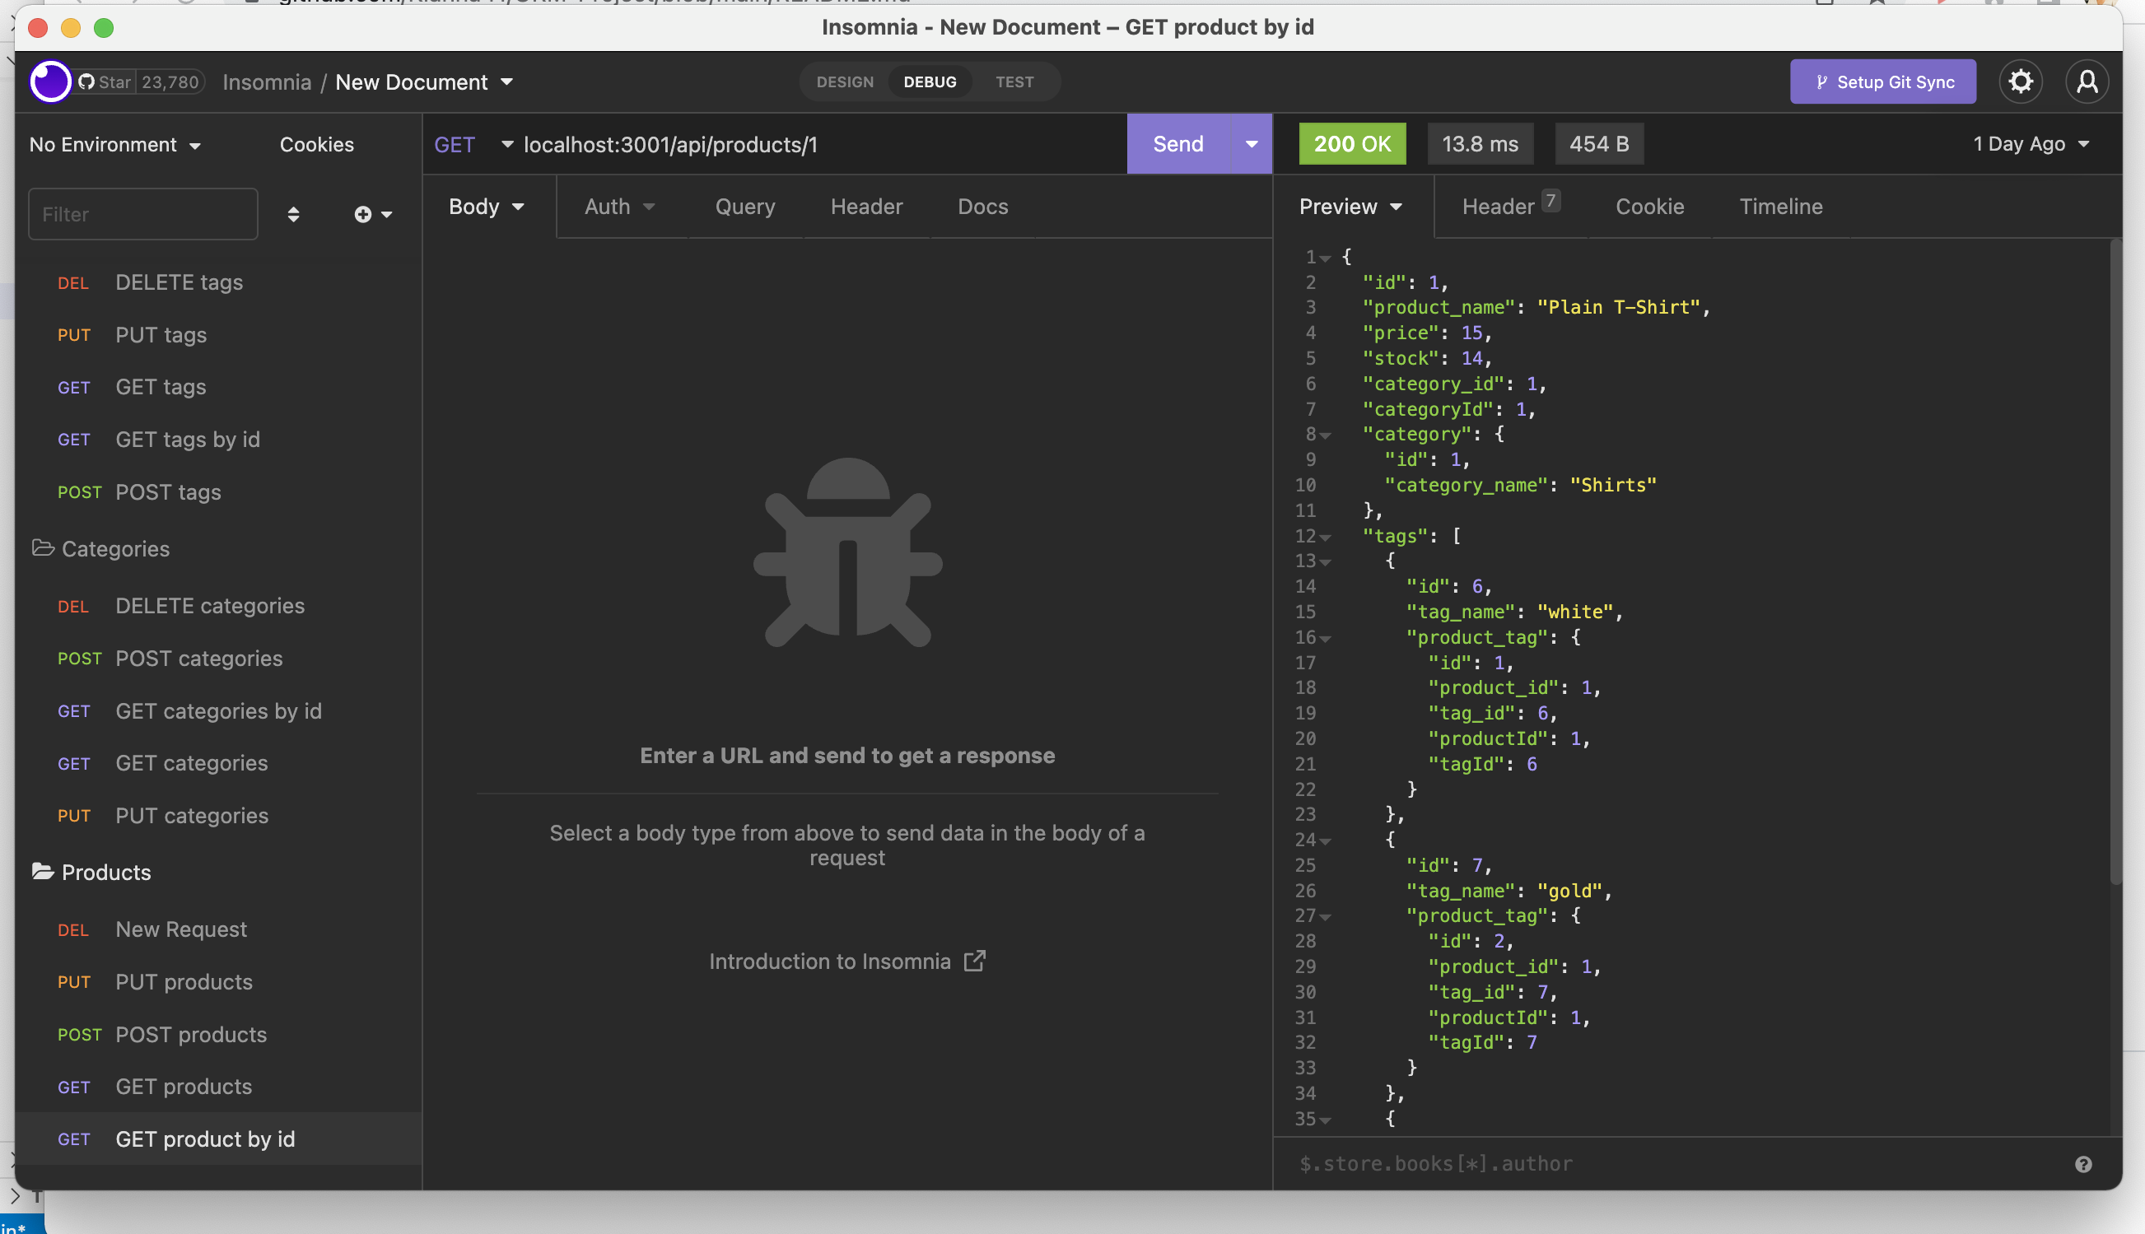
Task: Switch to the Timeline response tab
Action: [1780, 206]
